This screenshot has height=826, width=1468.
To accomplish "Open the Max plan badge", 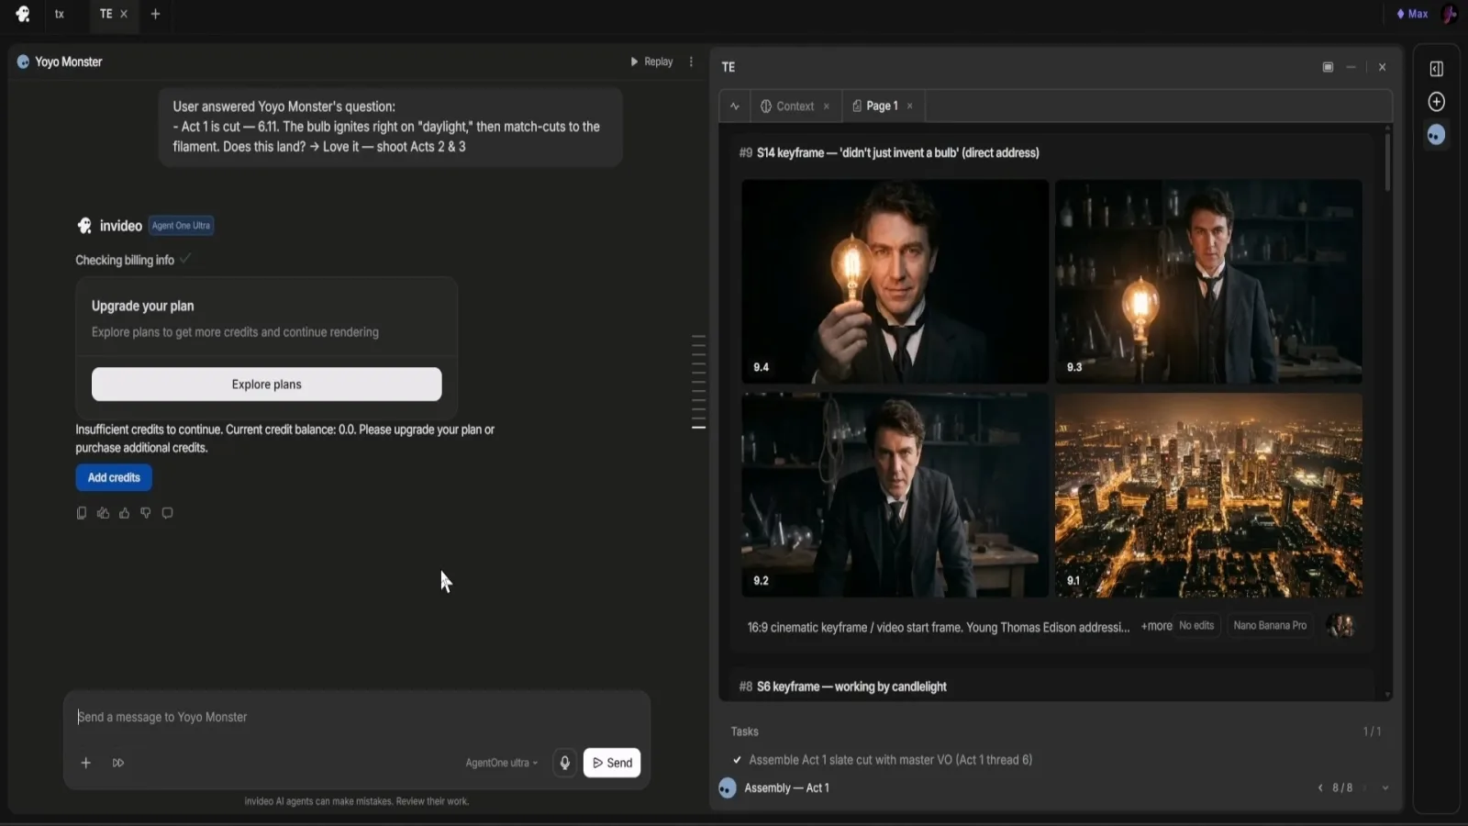I will pos(1412,14).
